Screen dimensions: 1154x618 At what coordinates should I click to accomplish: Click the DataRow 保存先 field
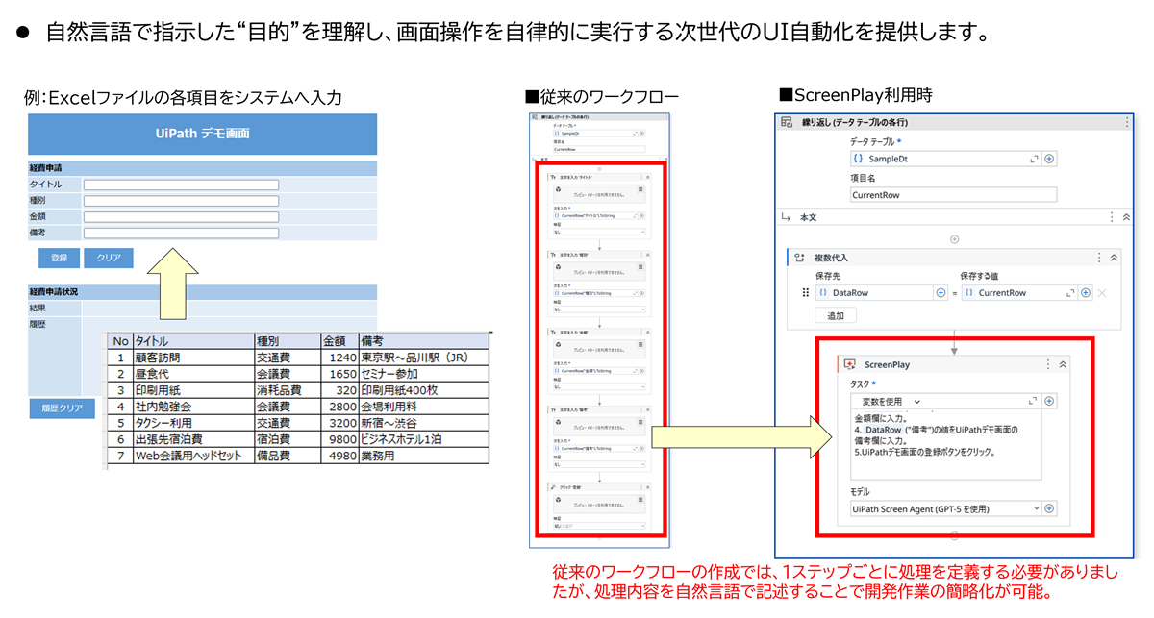click(x=874, y=293)
